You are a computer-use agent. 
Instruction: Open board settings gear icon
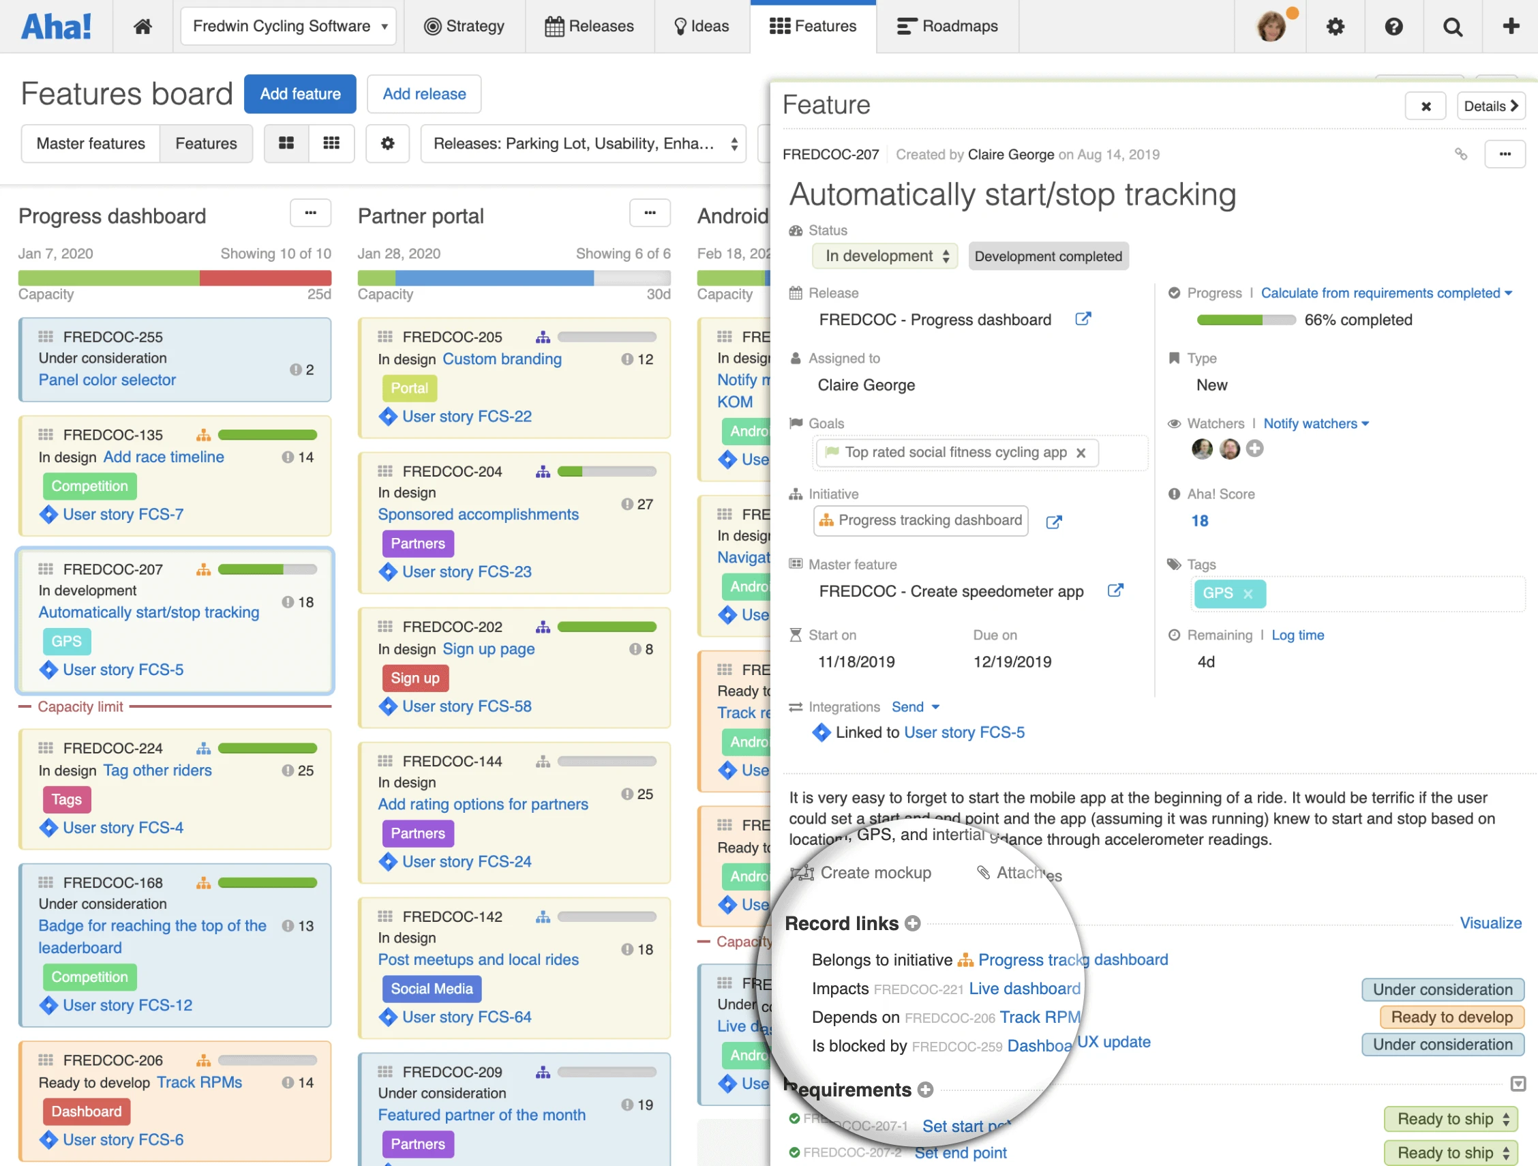(x=387, y=143)
